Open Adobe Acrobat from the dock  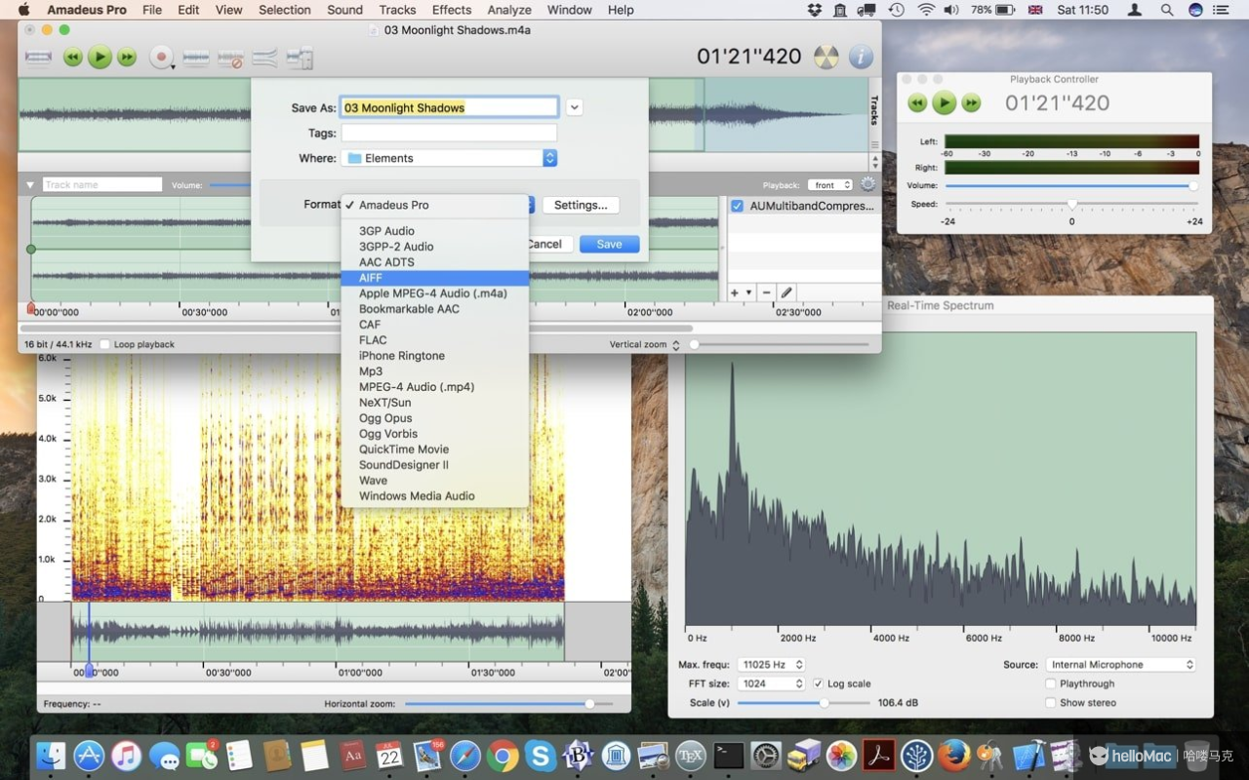coord(879,755)
